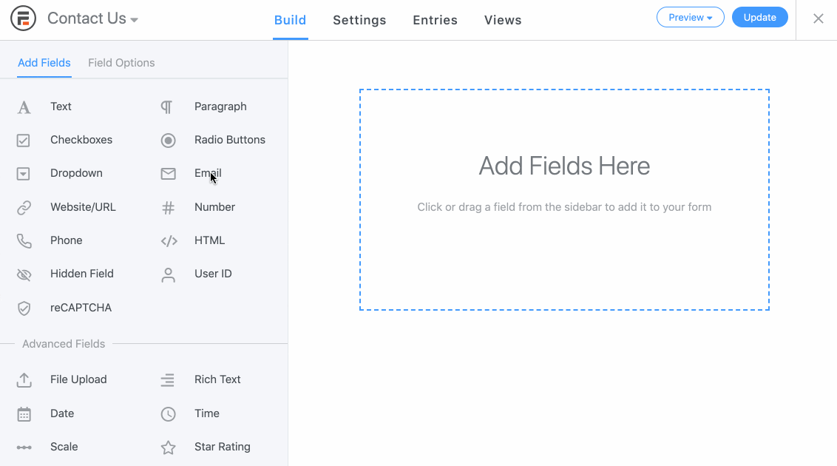Add a Phone field to the form

coord(67,240)
